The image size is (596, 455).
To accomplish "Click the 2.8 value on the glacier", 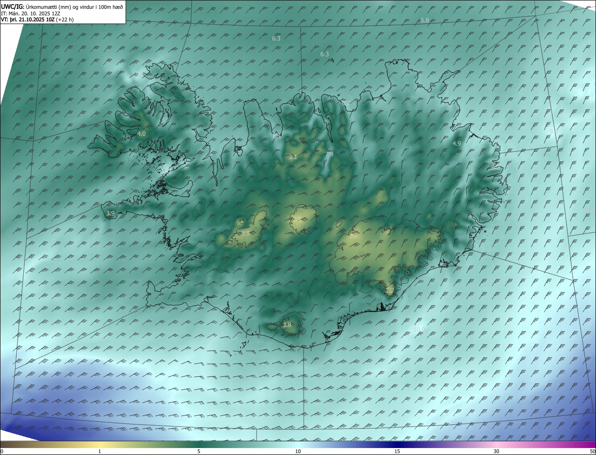I will [245, 233].
